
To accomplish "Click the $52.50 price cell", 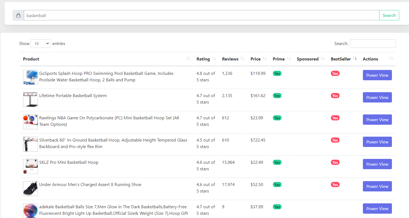I will (x=257, y=185).
